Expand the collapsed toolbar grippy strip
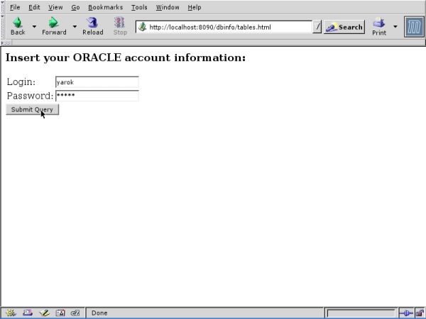The image size is (426, 319). coord(6,43)
